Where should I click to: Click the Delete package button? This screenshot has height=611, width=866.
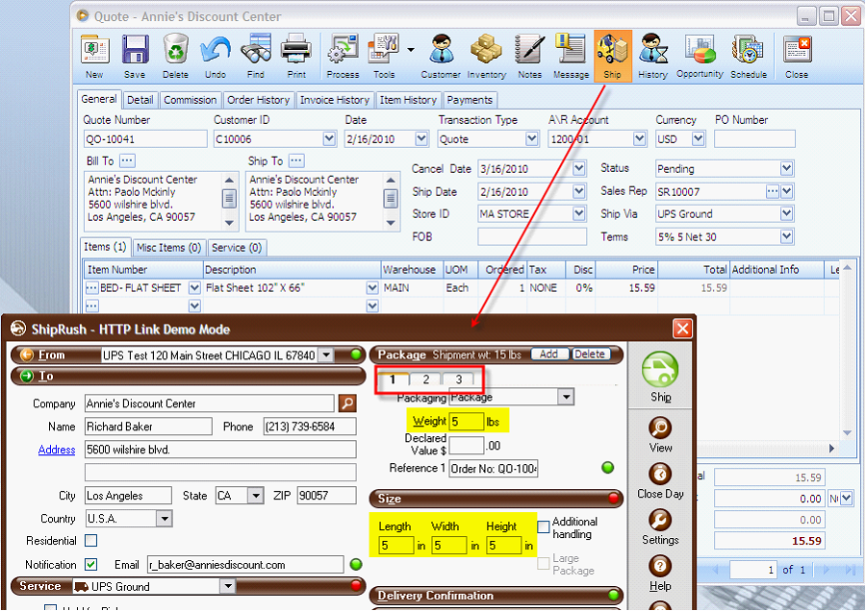pos(590,354)
